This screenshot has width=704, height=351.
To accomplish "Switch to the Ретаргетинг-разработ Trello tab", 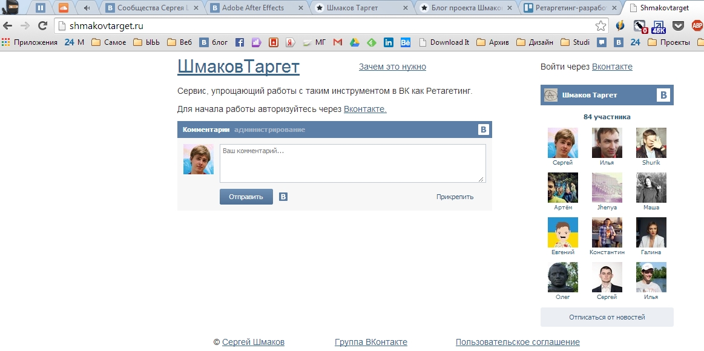I will pyautogui.click(x=571, y=8).
